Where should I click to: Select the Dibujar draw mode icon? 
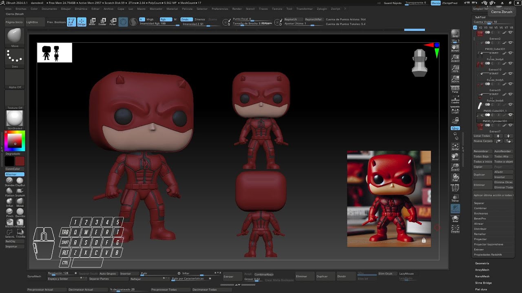click(x=82, y=22)
